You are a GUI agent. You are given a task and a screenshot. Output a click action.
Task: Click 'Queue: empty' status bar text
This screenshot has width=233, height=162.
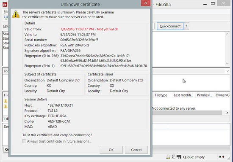[194, 157]
